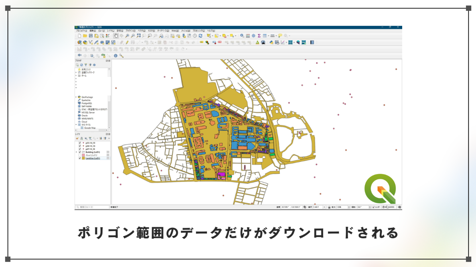Viewport: 476px width, 267px height.
Task: Refresh the Browser panel
Action: tap(81, 65)
